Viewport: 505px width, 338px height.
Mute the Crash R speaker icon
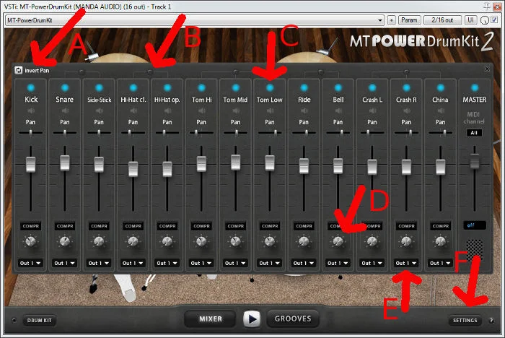point(406,110)
